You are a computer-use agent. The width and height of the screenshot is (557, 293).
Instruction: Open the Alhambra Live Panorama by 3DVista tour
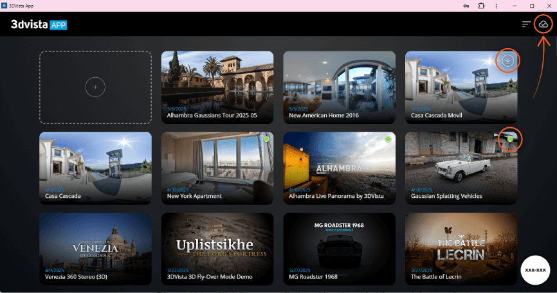(339, 168)
